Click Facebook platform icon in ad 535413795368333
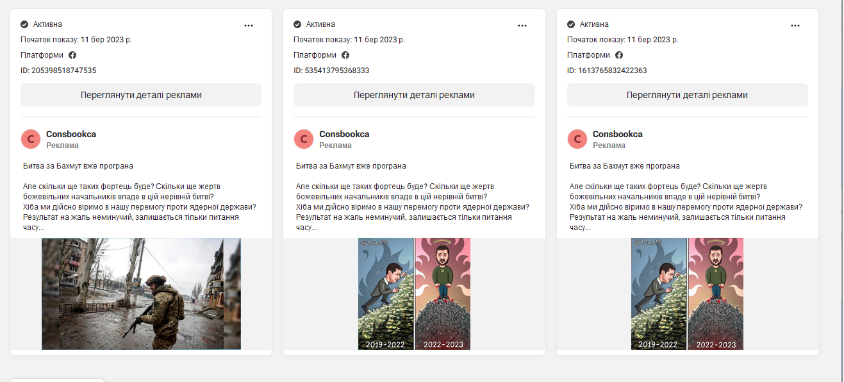This screenshot has height=382, width=844. click(x=345, y=55)
